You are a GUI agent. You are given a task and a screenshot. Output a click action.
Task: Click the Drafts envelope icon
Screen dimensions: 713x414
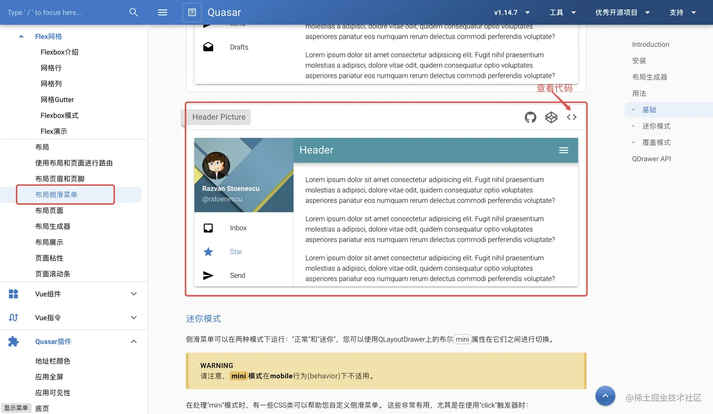pos(208,47)
